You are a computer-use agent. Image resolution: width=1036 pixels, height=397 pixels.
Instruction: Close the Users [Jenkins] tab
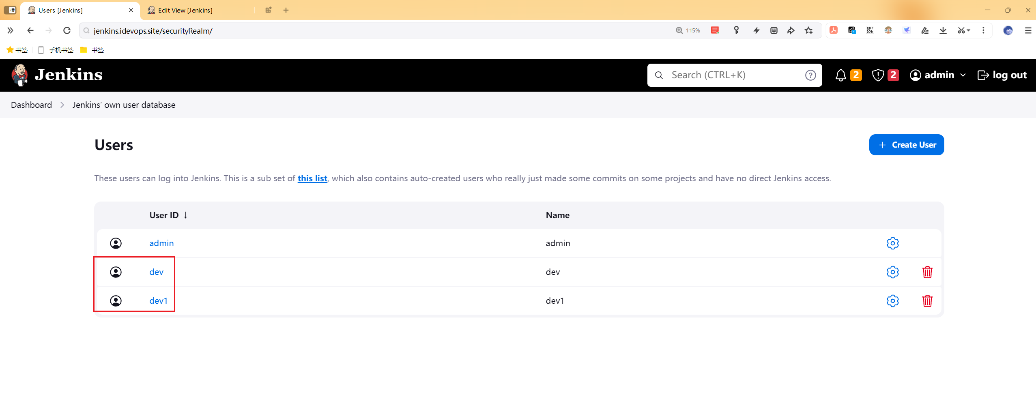131,10
